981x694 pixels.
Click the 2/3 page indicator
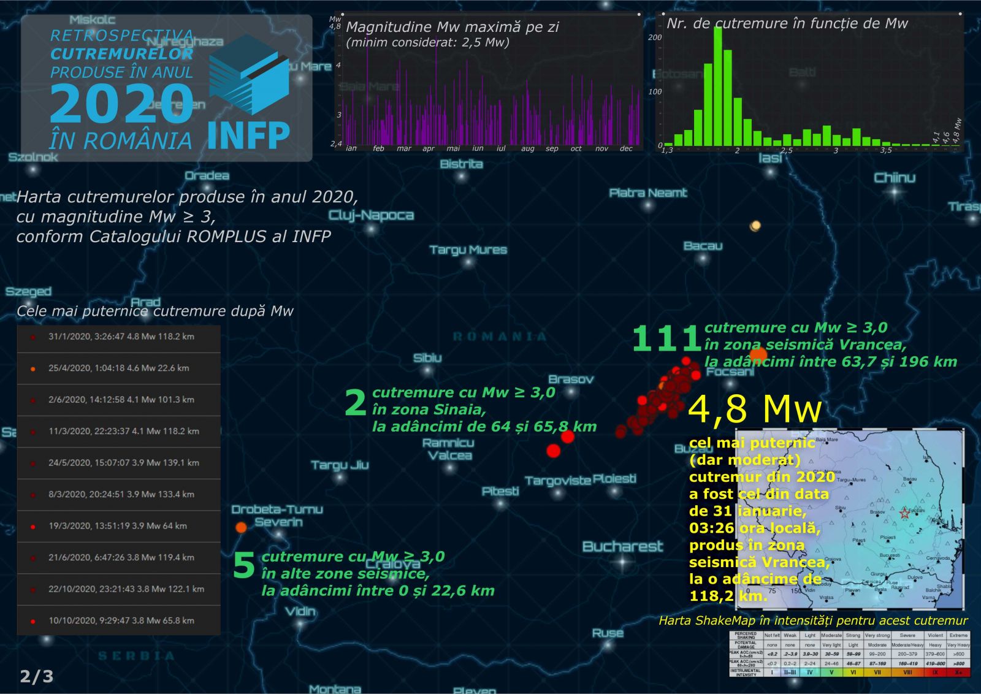37,676
